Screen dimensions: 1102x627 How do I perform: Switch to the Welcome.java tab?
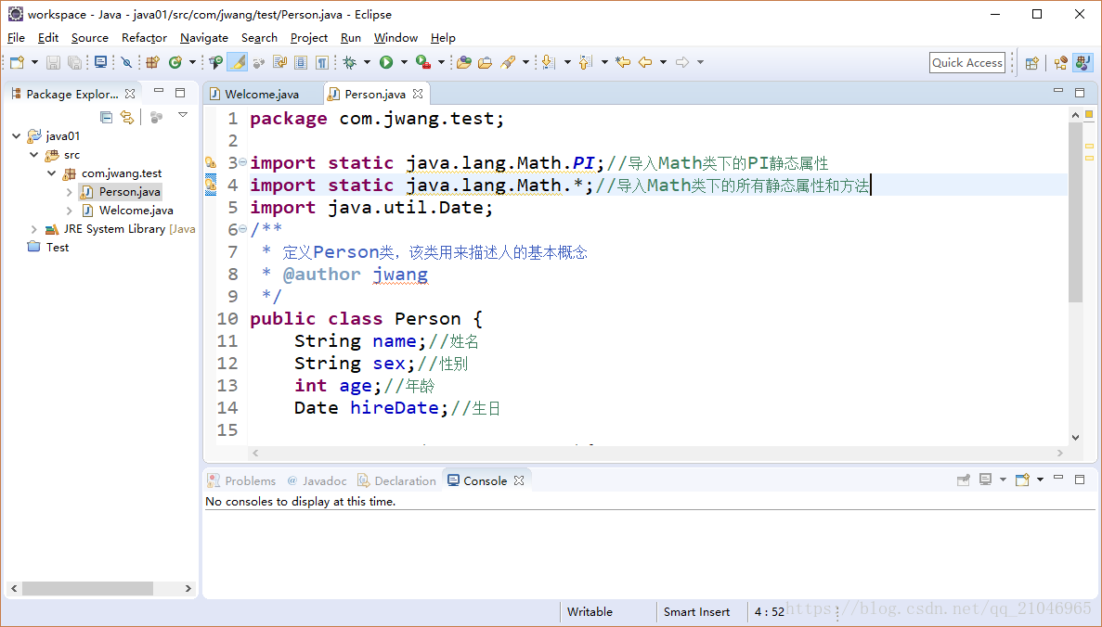coord(263,93)
